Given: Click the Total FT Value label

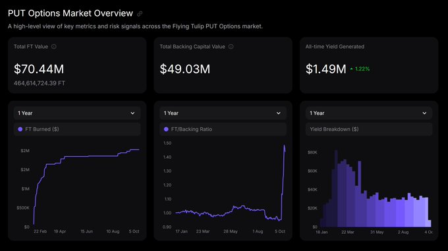Looking at the screenshot, I should coord(31,47).
